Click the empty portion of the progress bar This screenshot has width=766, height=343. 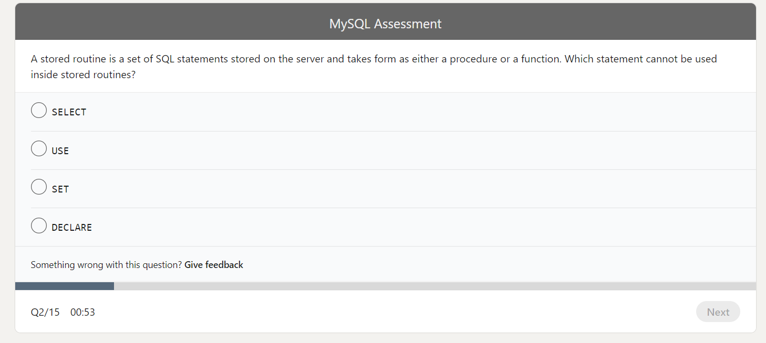[420, 285]
